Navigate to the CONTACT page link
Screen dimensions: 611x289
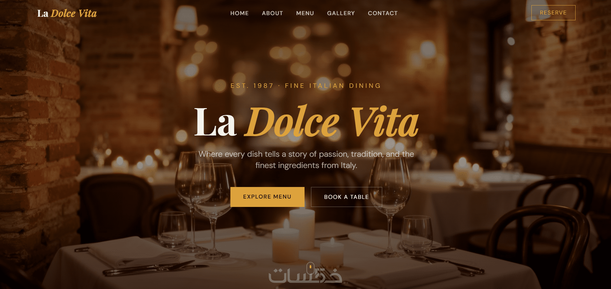(383, 13)
